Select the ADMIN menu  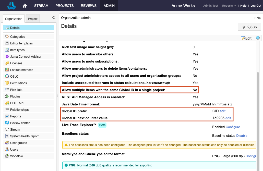pos(109,6)
